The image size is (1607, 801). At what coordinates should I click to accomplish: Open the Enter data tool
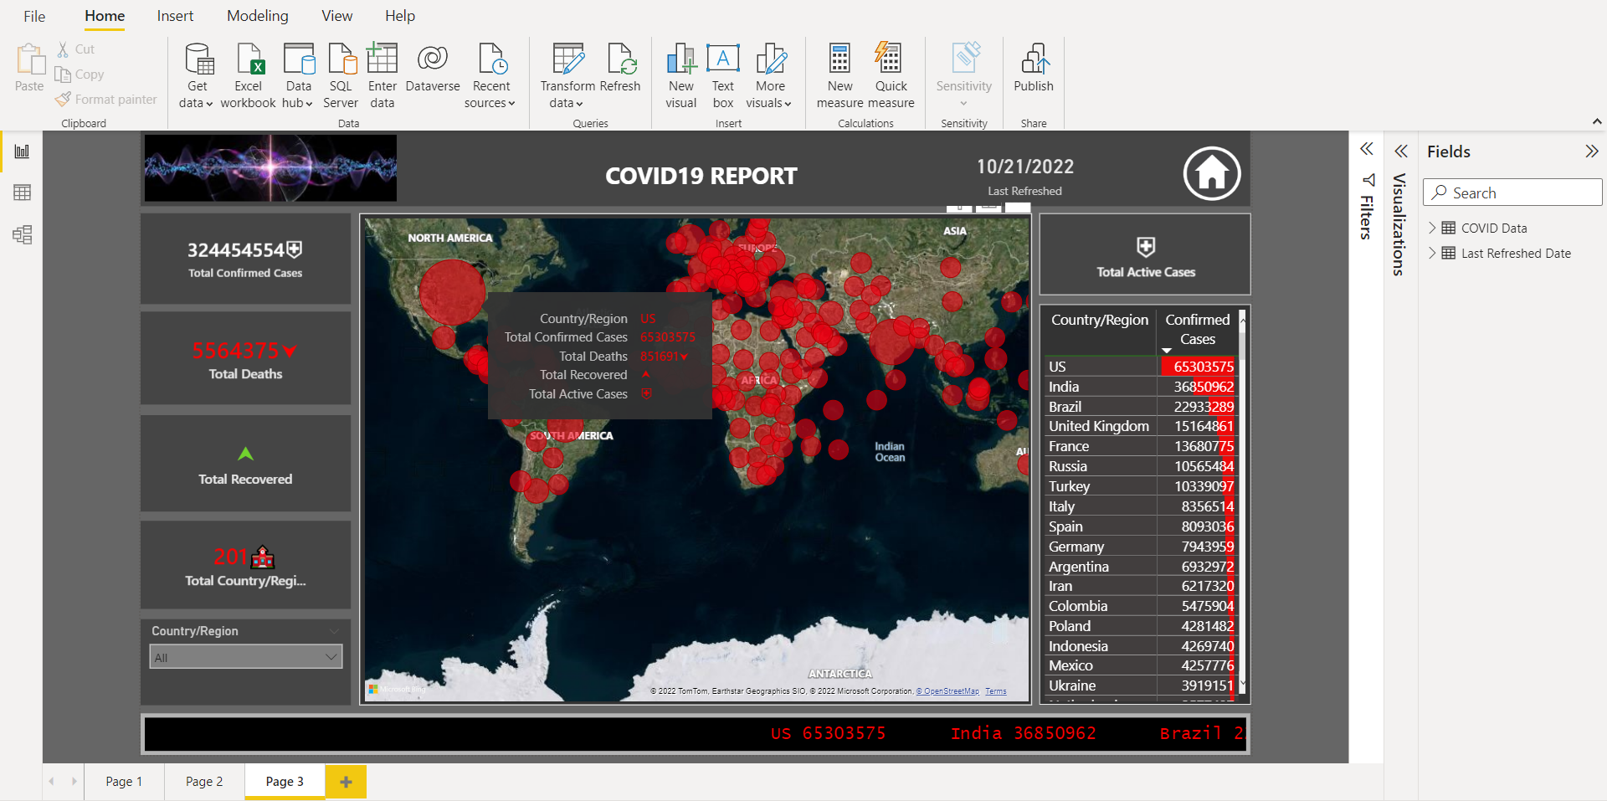point(382,76)
